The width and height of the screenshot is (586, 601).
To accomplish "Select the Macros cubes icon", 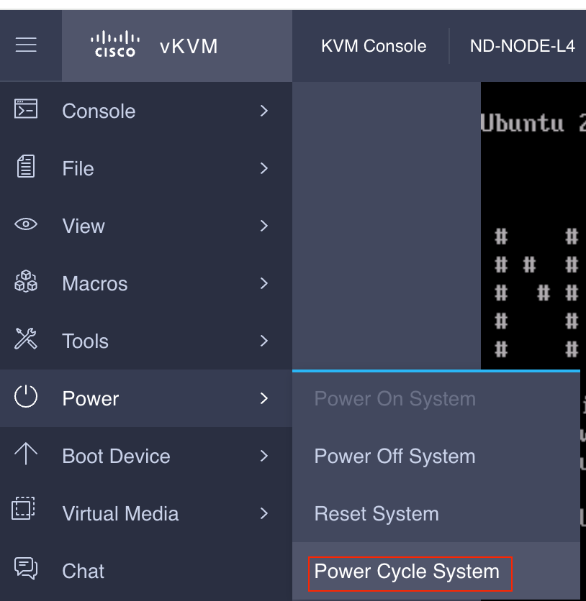I will coord(26,281).
